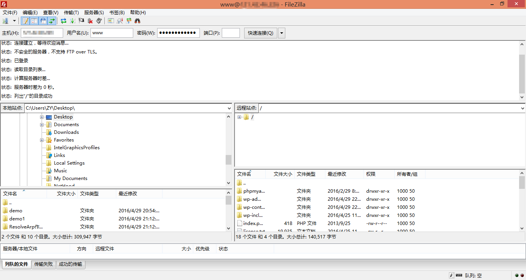Focus the 密码(W) password field

[178, 33]
